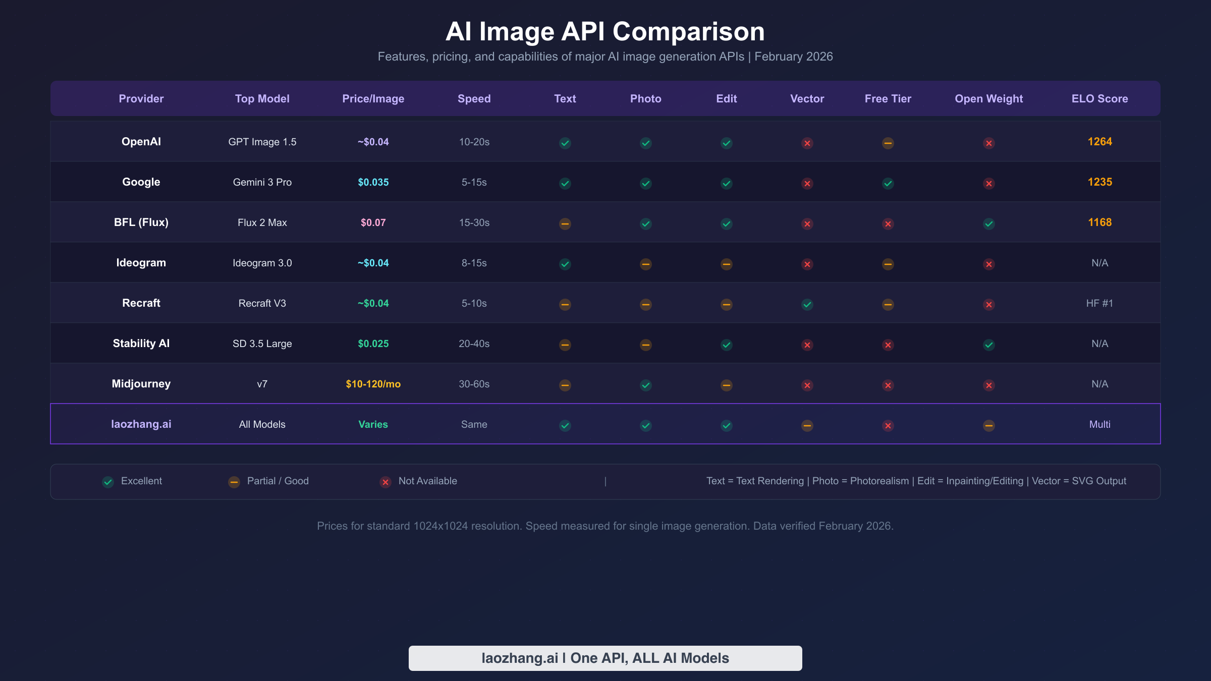This screenshot has width=1211, height=681.
Task: Select the red Vector icon for Google
Action: [807, 183]
